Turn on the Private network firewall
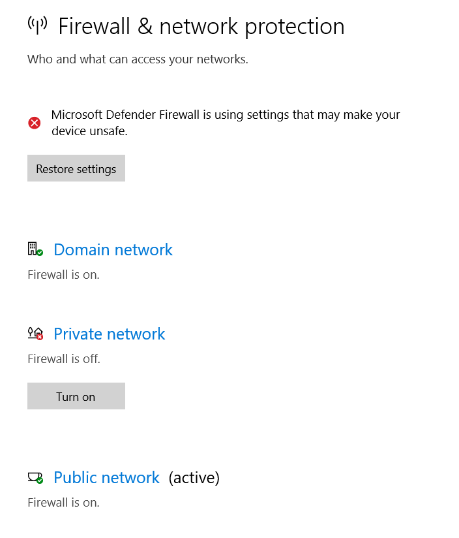 pyautogui.click(x=76, y=396)
